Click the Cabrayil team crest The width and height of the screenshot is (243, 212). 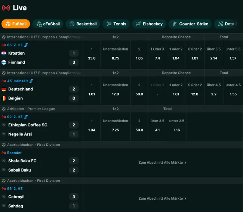click(x=4, y=197)
